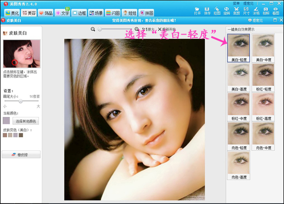Screen dimensions: 284x204
Task: Click the brush size slider handle
Action: tap(21, 101)
